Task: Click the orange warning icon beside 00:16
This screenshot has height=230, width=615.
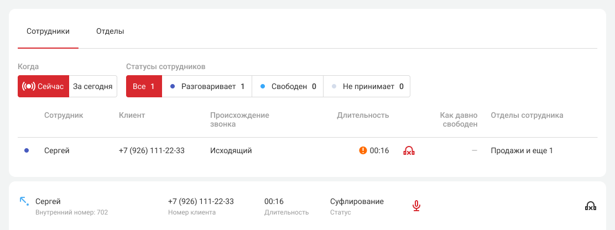Action: point(363,150)
